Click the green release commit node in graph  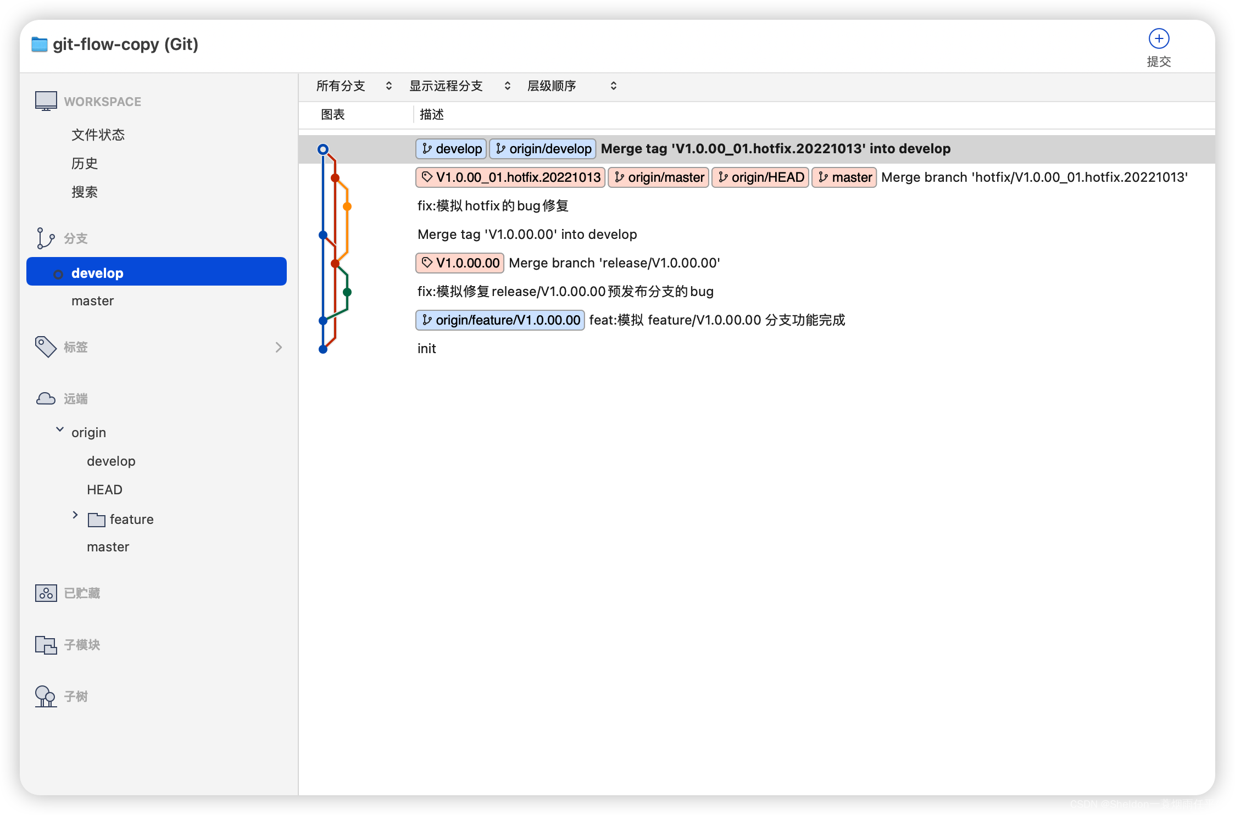347,292
